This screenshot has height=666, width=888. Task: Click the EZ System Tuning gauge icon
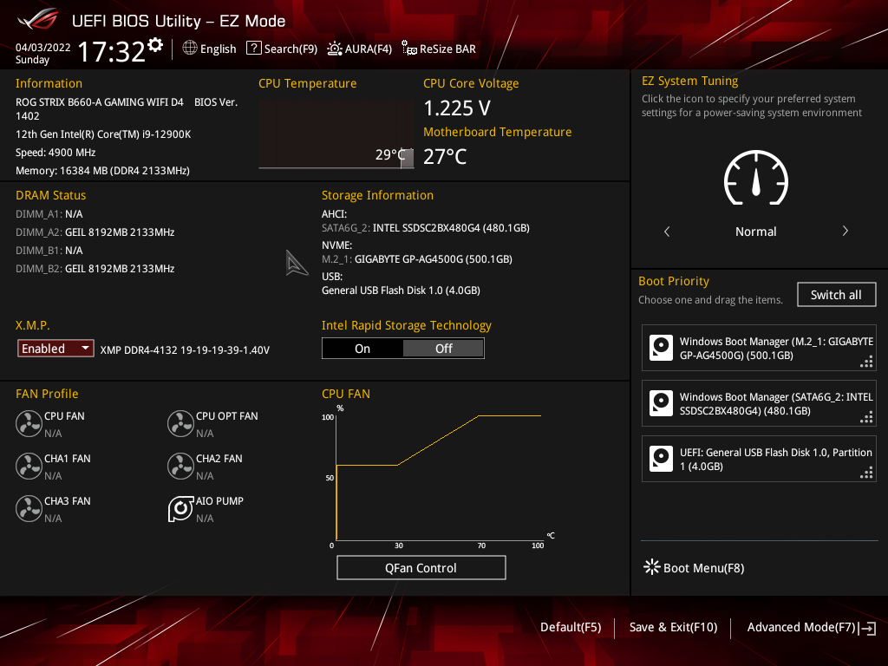coord(756,178)
